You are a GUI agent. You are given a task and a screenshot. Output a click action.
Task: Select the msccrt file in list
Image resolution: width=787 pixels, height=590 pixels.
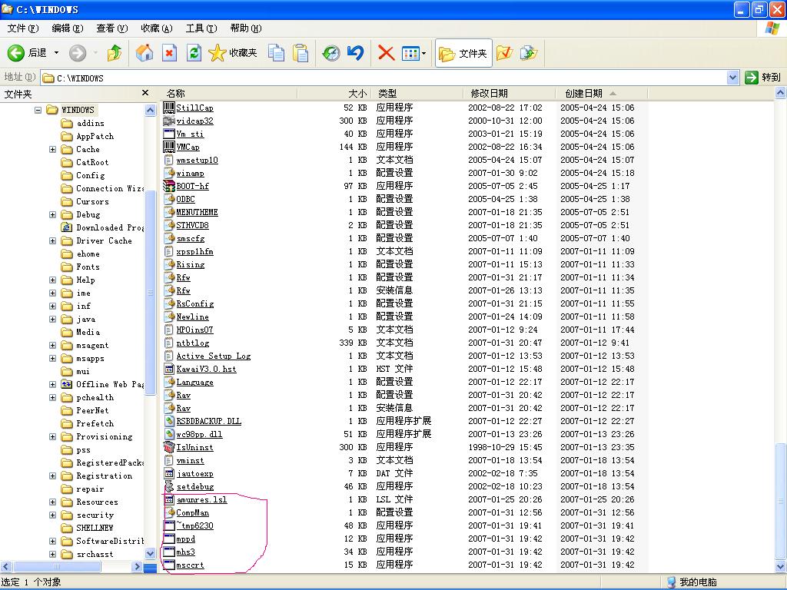point(190,565)
